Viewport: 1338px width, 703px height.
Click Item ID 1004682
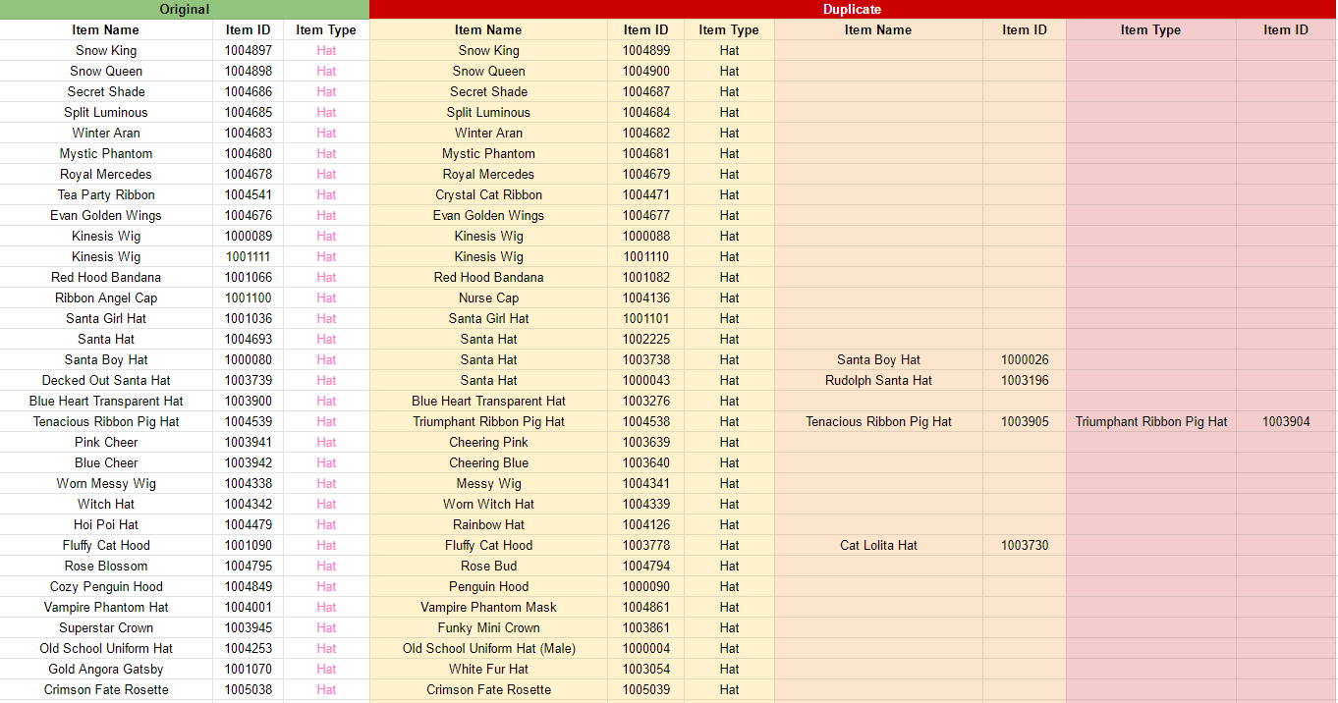tap(645, 133)
